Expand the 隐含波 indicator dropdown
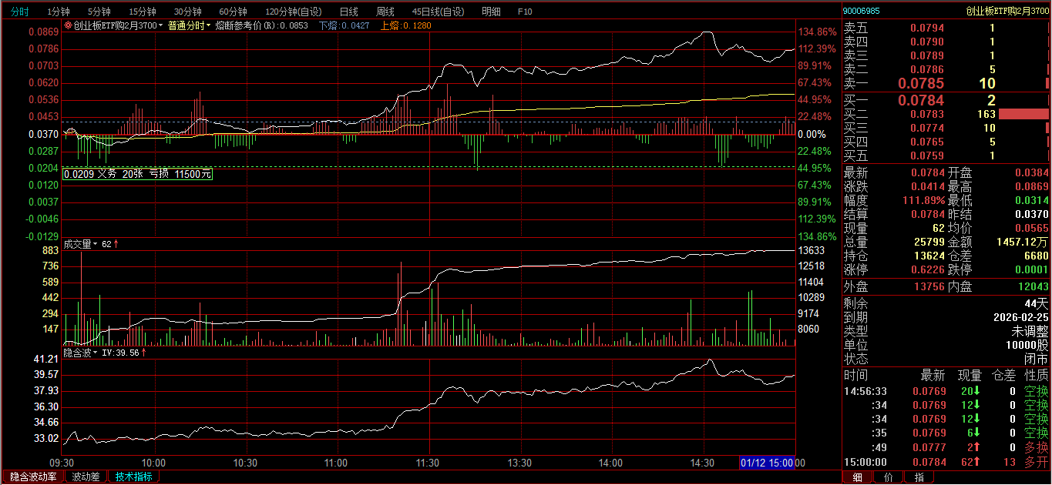This screenshot has width=1052, height=485. 96,353
